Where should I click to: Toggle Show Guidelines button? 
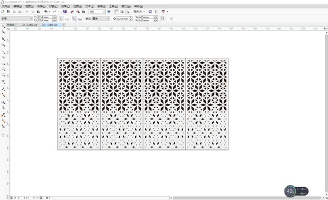point(128,12)
